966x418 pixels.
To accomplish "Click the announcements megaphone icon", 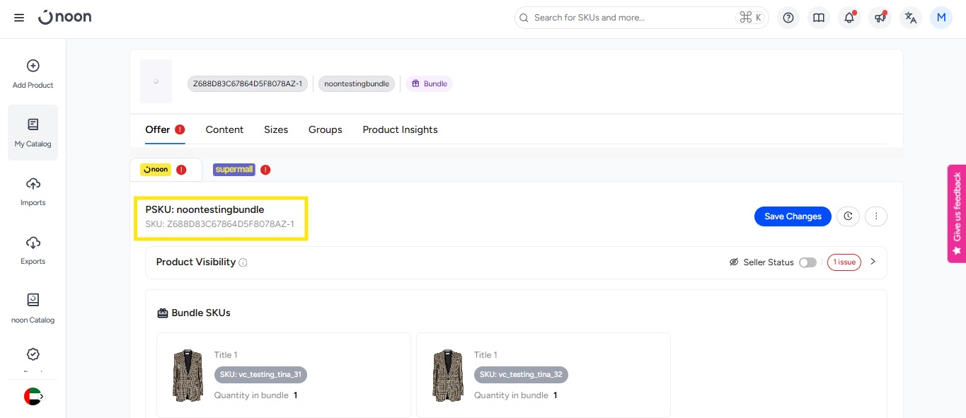I will click(880, 18).
